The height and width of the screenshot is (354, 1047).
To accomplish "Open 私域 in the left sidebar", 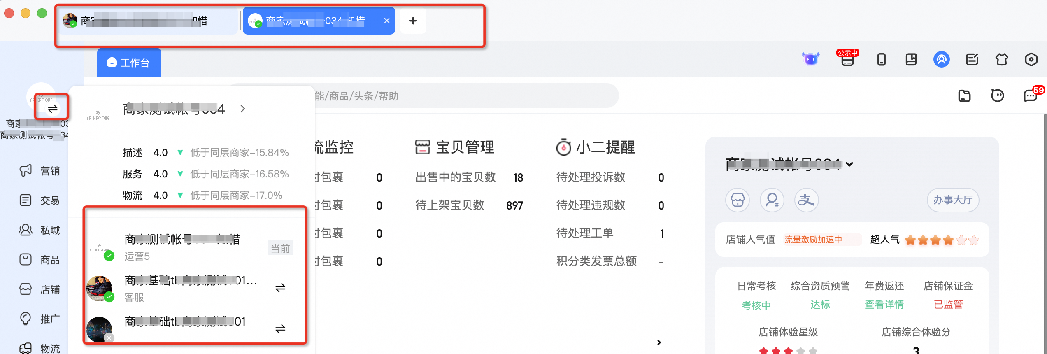I will tap(40, 230).
